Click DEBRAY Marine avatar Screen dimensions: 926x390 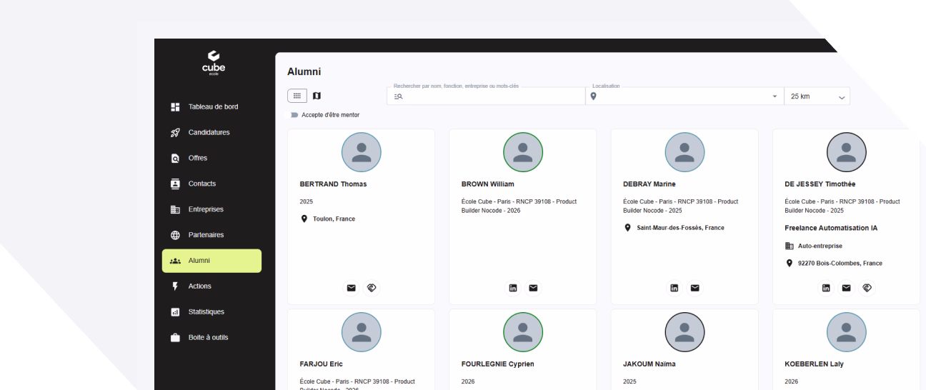[684, 152]
